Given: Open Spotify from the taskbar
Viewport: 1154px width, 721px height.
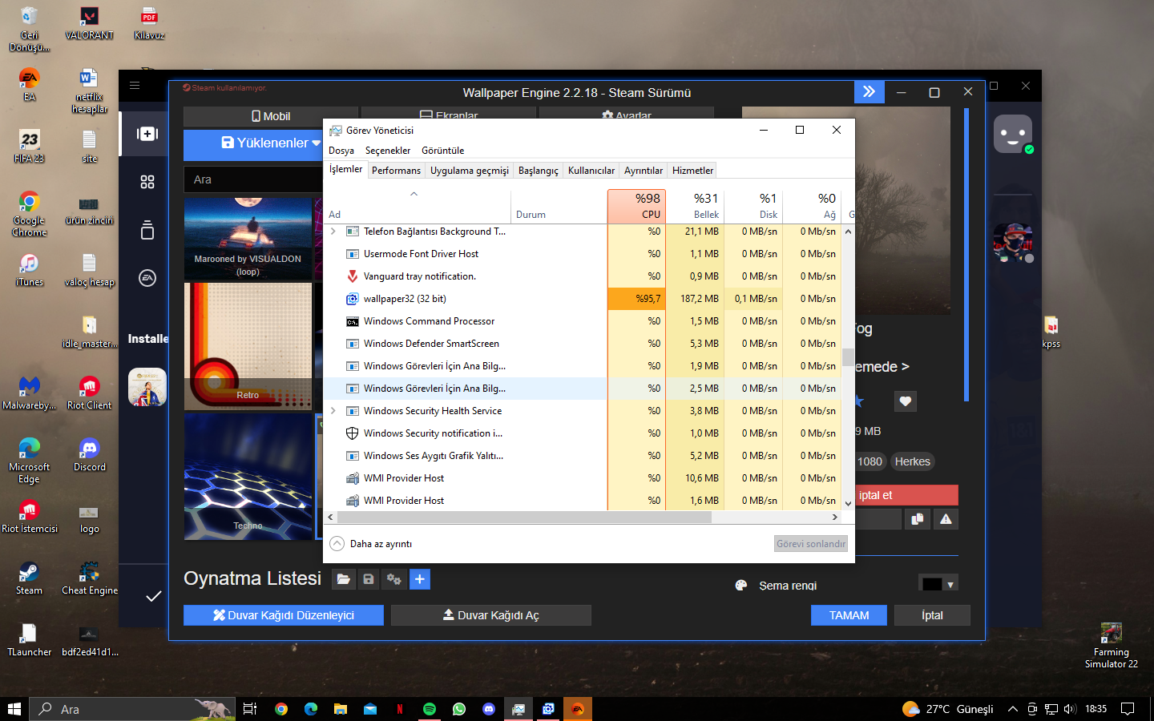Looking at the screenshot, I should point(430,709).
